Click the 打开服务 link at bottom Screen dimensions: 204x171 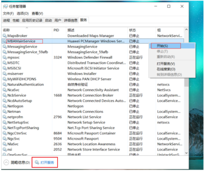click(x=47, y=162)
